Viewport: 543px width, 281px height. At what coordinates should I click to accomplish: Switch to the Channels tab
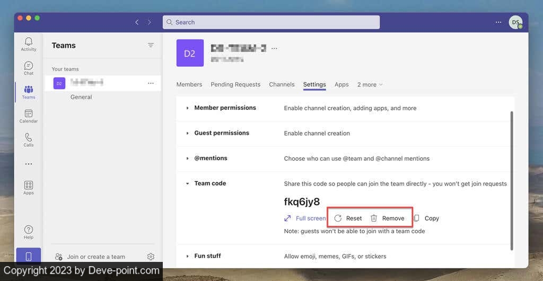(x=282, y=84)
